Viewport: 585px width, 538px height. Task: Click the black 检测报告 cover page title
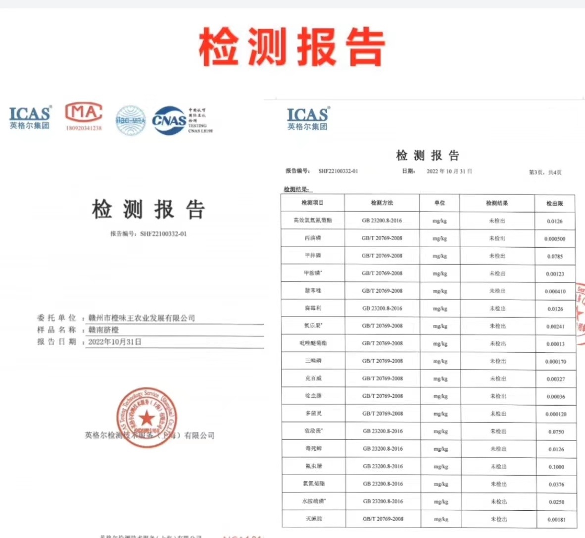pyautogui.click(x=148, y=209)
